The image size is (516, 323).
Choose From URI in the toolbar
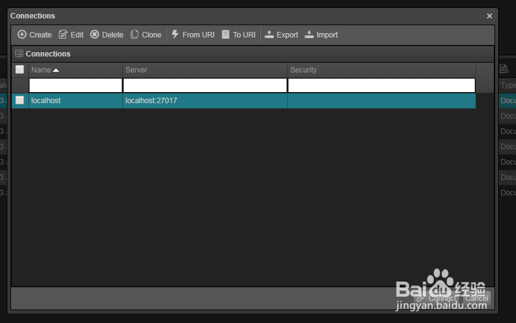coord(193,35)
